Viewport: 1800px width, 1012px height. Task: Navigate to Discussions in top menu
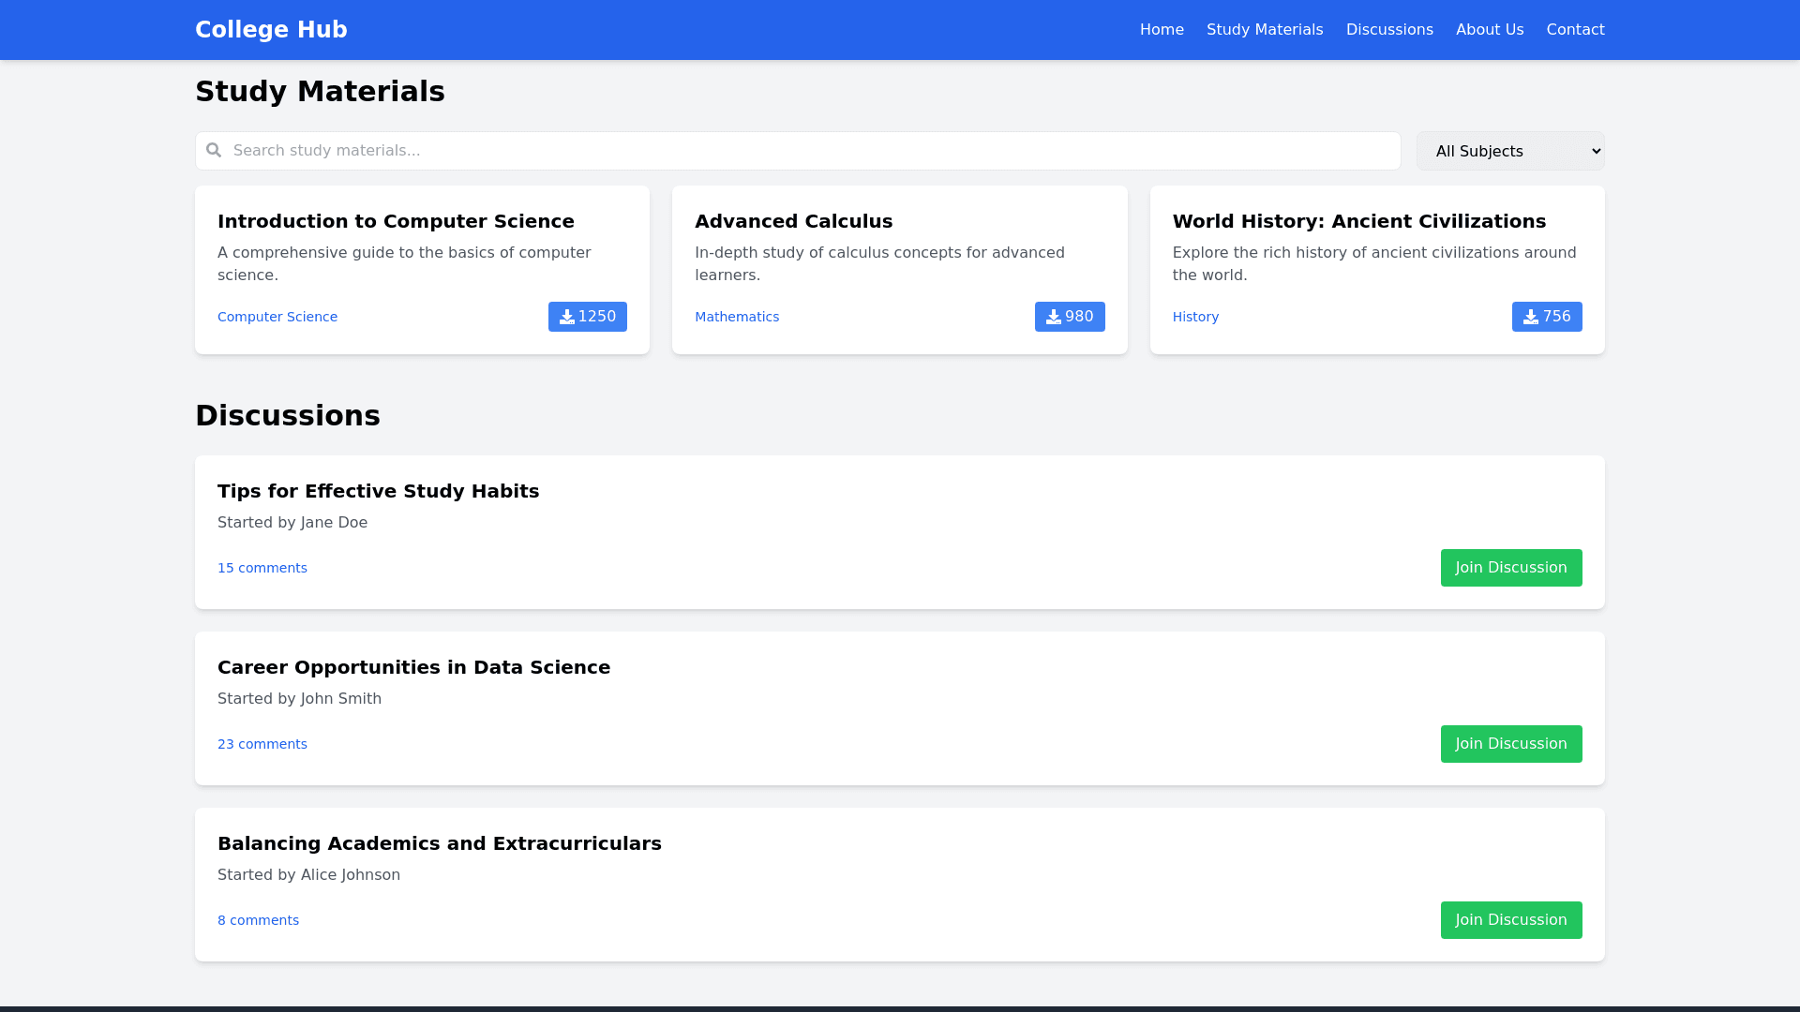pos(1388,30)
